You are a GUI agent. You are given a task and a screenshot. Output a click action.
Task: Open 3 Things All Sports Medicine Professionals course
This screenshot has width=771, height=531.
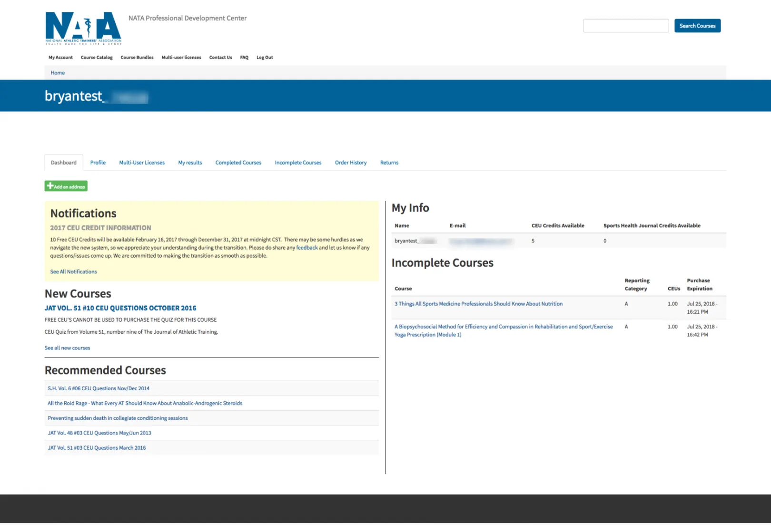pyautogui.click(x=478, y=304)
